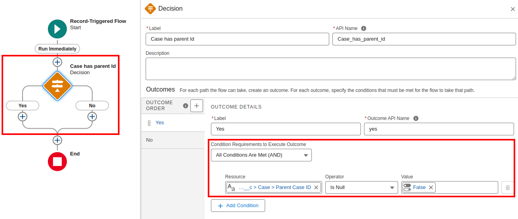Image resolution: width=518 pixels, height=219 pixels.
Task: Select the Case has parent Id decision diamond
Action: click(57, 86)
